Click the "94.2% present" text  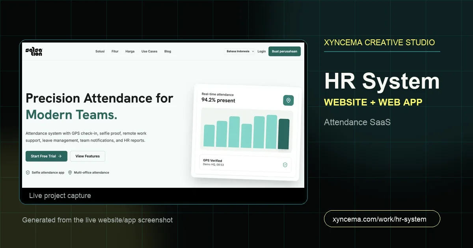218,100
